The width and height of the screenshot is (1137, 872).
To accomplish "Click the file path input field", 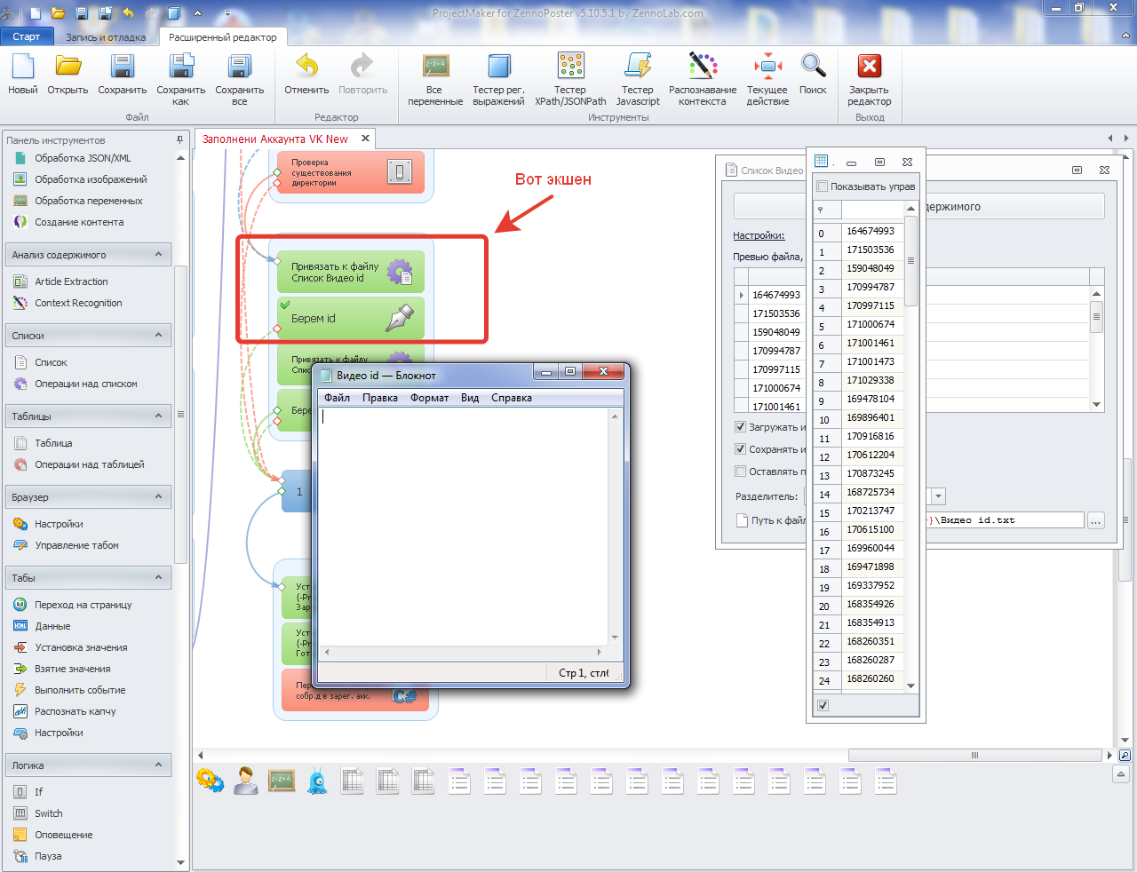I will click(1004, 520).
